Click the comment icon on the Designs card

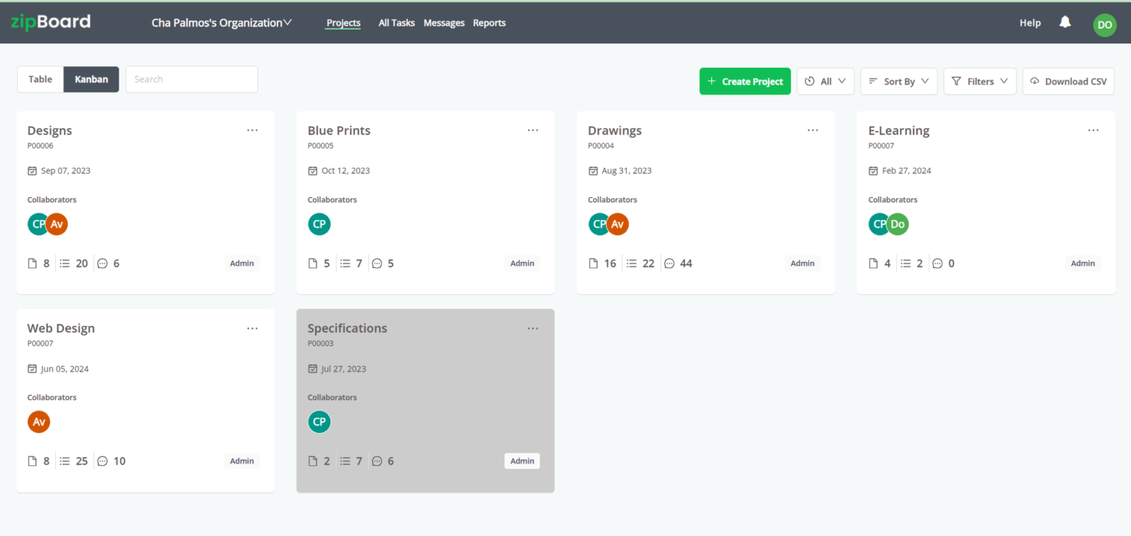tap(102, 262)
